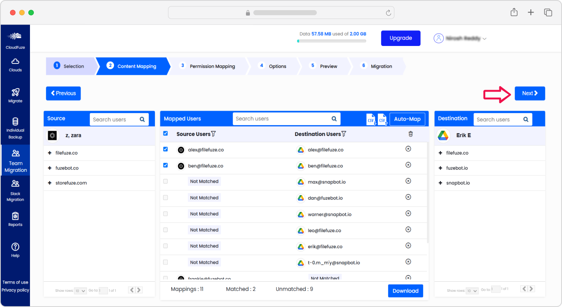562x307 pixels.
Task: Open Team Migration in sidebar
Action: [x=16, y=161]
